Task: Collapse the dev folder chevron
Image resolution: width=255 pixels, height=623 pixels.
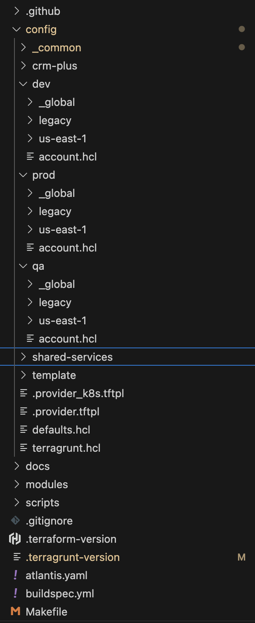Action: (x=23, y=84)
